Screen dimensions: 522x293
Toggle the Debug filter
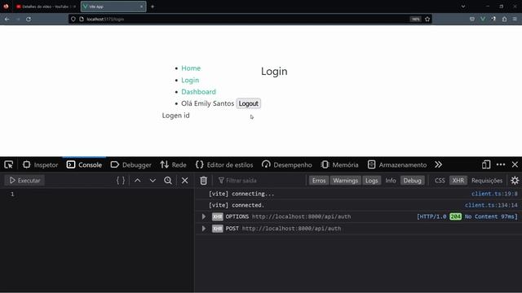pos(412,181)
